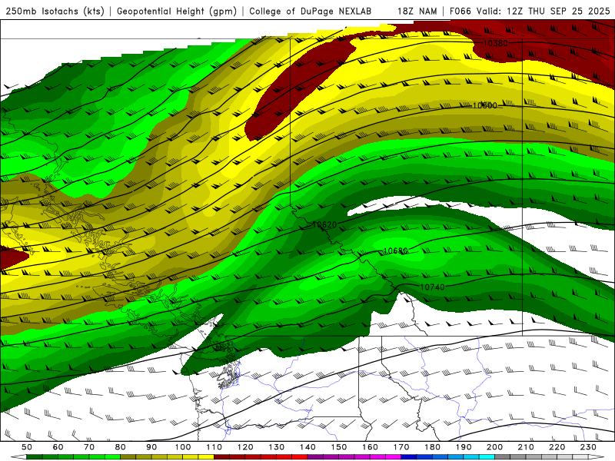Click the olive swatch right of the 80 mark
This screenshot has width=615, height=461.
tap(128, 457)
